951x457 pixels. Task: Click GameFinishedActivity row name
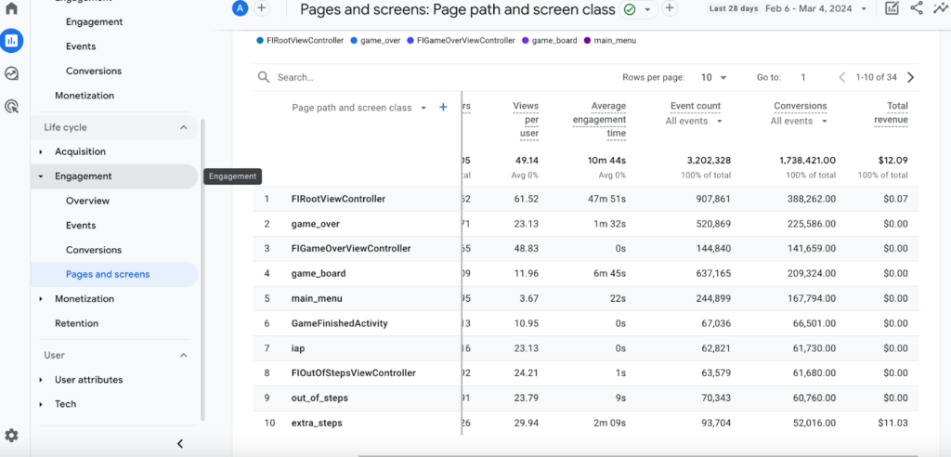pyautogui.click(x=340, y=323)
